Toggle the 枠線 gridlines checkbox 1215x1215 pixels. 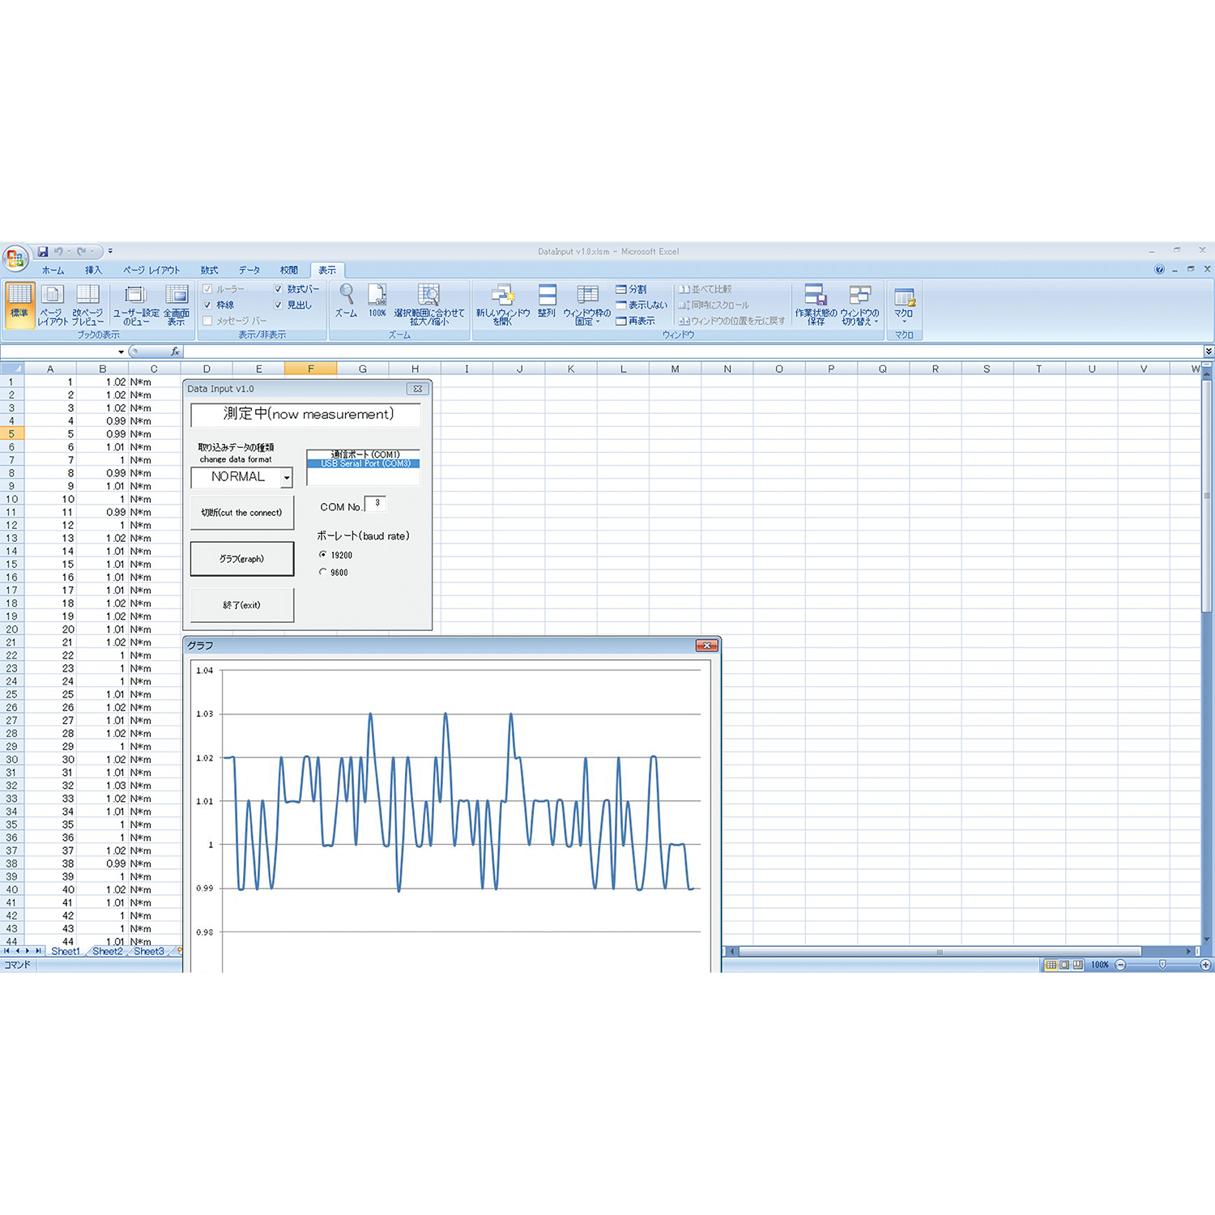(208, 305)
